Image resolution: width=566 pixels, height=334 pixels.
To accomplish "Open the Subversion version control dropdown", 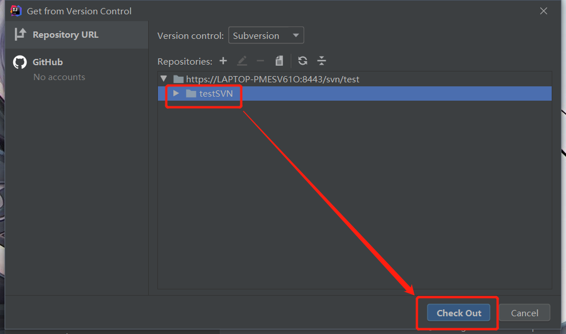I will (x=266, y=35).
